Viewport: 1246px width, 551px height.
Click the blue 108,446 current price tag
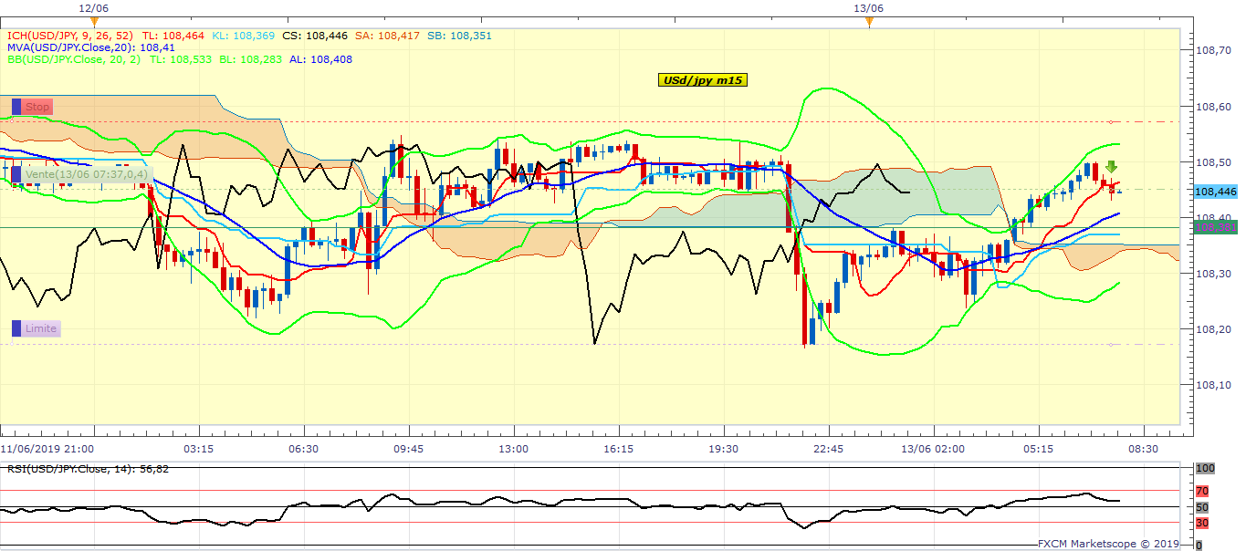coord(1215,192)
